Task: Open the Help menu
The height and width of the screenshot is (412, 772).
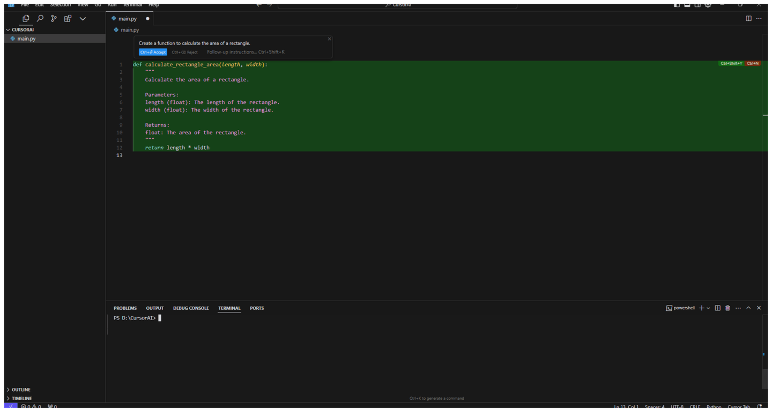Action: coord(154,4)
